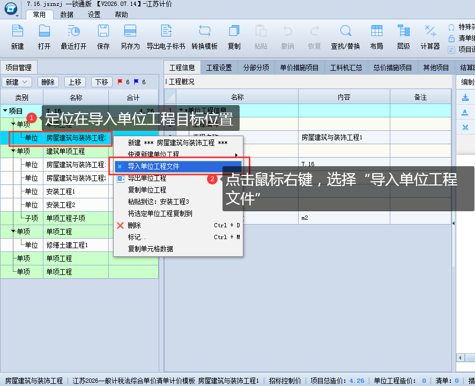Viewport: 475px width, 386px height.
Task: Click the 布局 layout icon
Action: pos(376,31)
